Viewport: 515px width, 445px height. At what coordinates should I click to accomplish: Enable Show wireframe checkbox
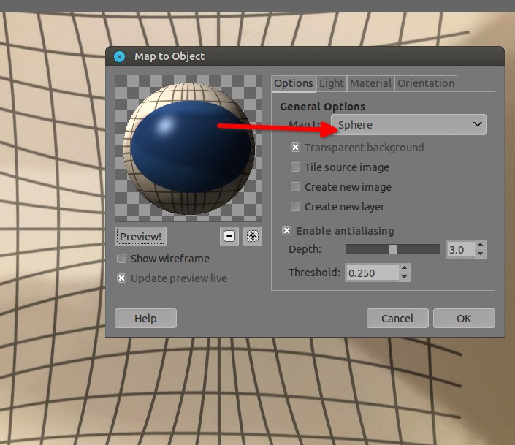click(121, 259)
